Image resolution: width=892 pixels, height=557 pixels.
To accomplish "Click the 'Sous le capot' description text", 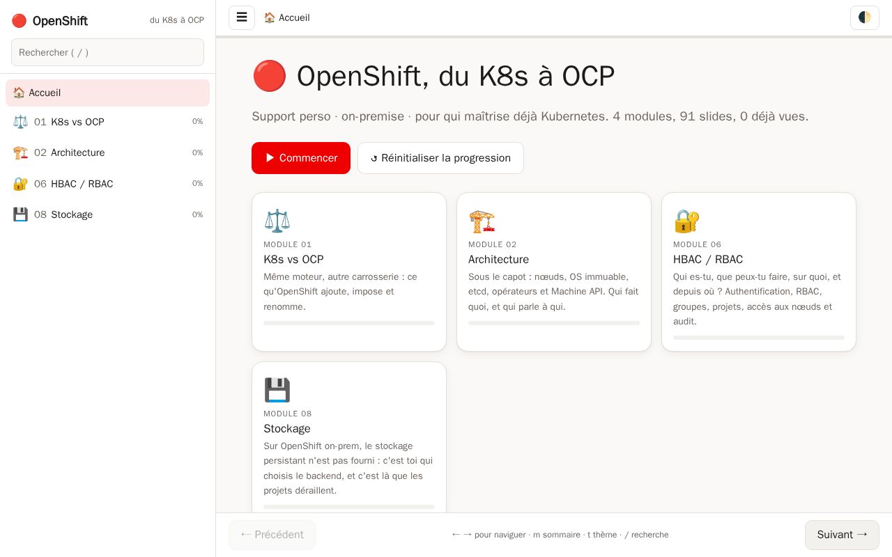I will [553, 292].
